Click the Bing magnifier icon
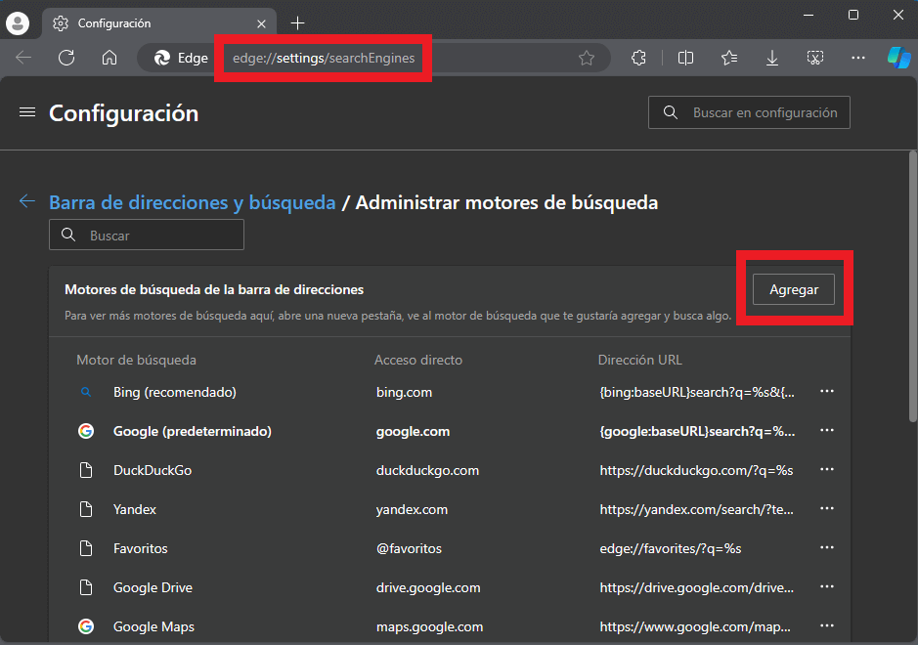The height and width of the screenshot is (645, 918). (x=85, y=392)
